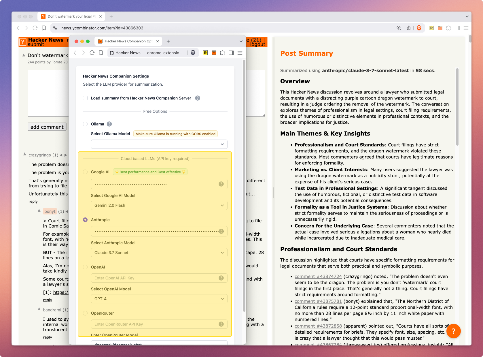This screenshot has width=483, height=357.
Task: Select the Ollama radio button
Action: (x=85, y=124)
